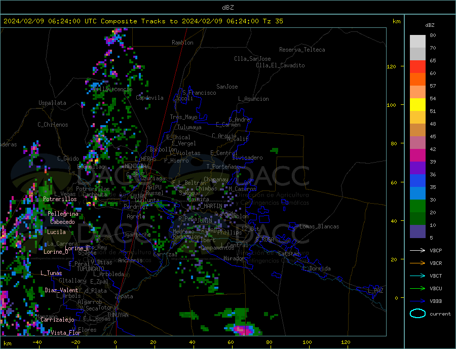456x349 pixels.
Task: Click the 'Lucila' map label
Action: [56, 232]
